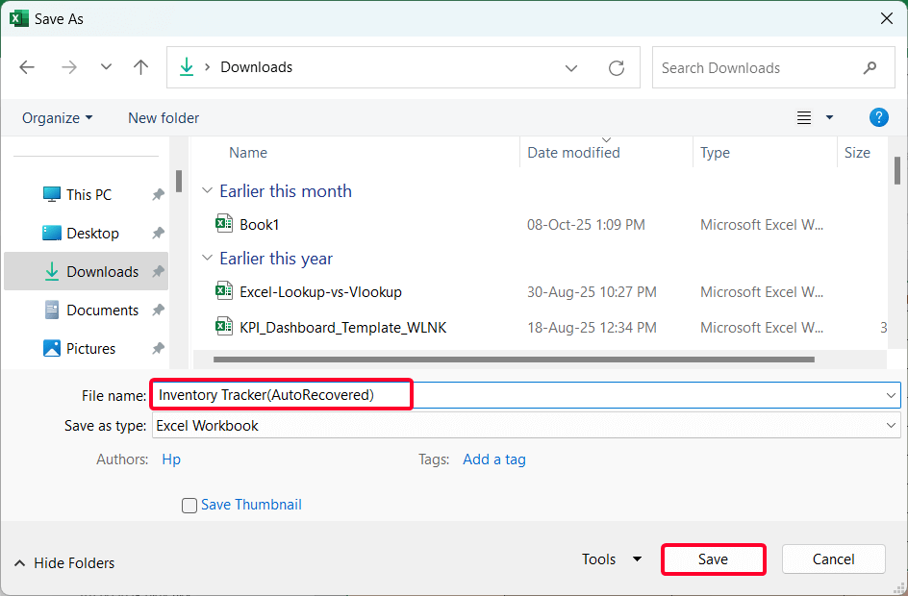The image size is (908, 596).
Task: Click the Save button
Action: pyautogui.click(x=713, y=559)
